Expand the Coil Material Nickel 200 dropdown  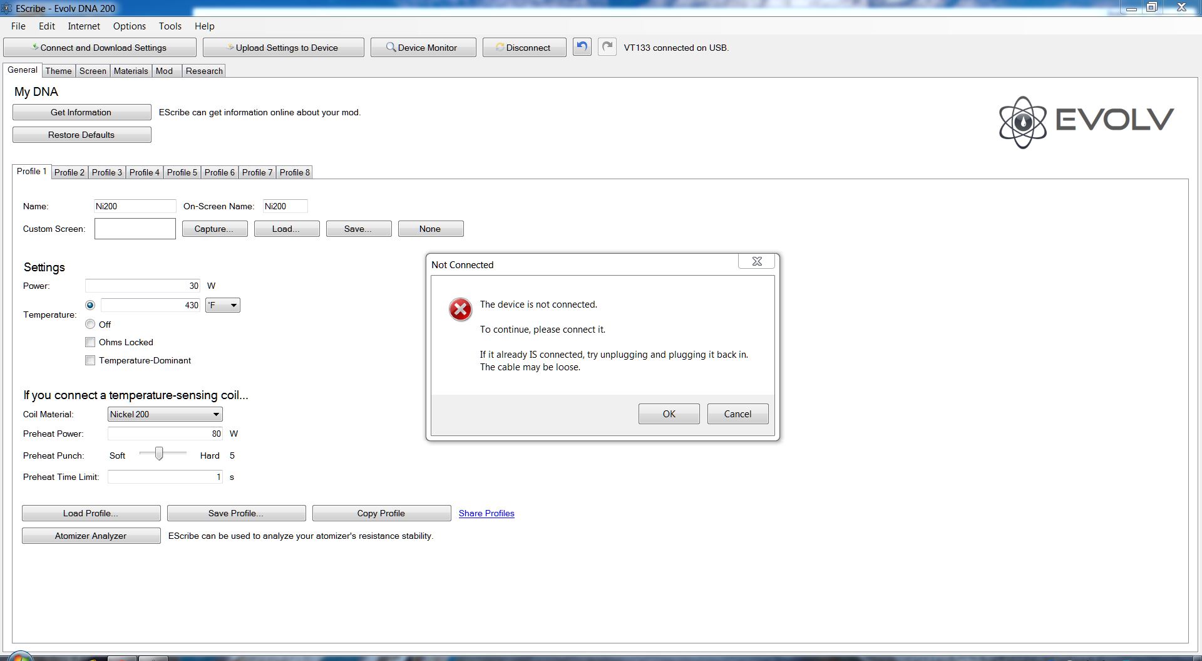165,414
